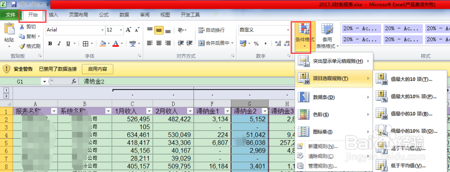This screenshot has height=172, width=450.
Task: Click 合并后居中 merge and center
Action: point(216,43)
